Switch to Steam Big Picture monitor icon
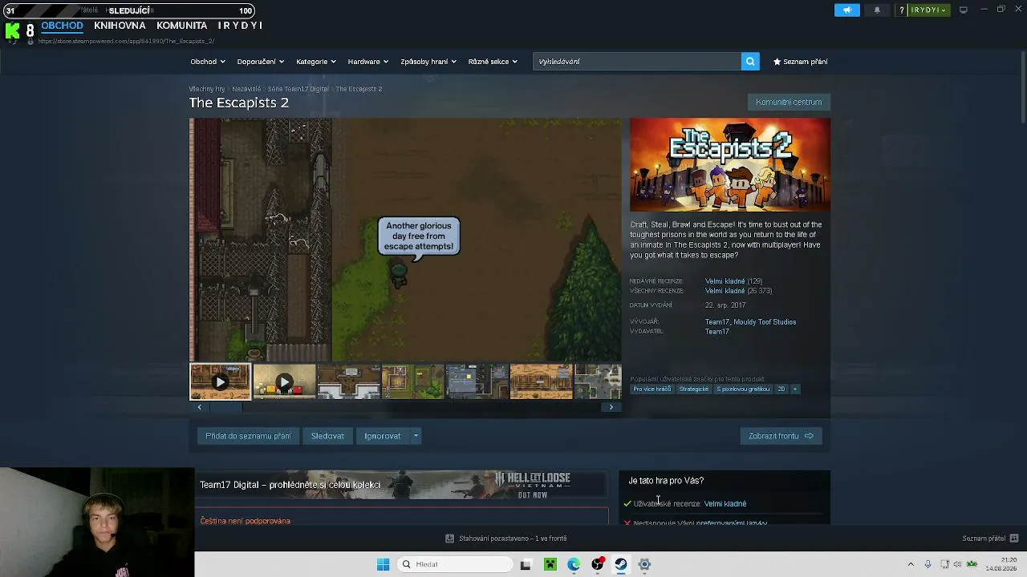The height and width of the screenshot is (577, 1027). click(x=964, y=10)
